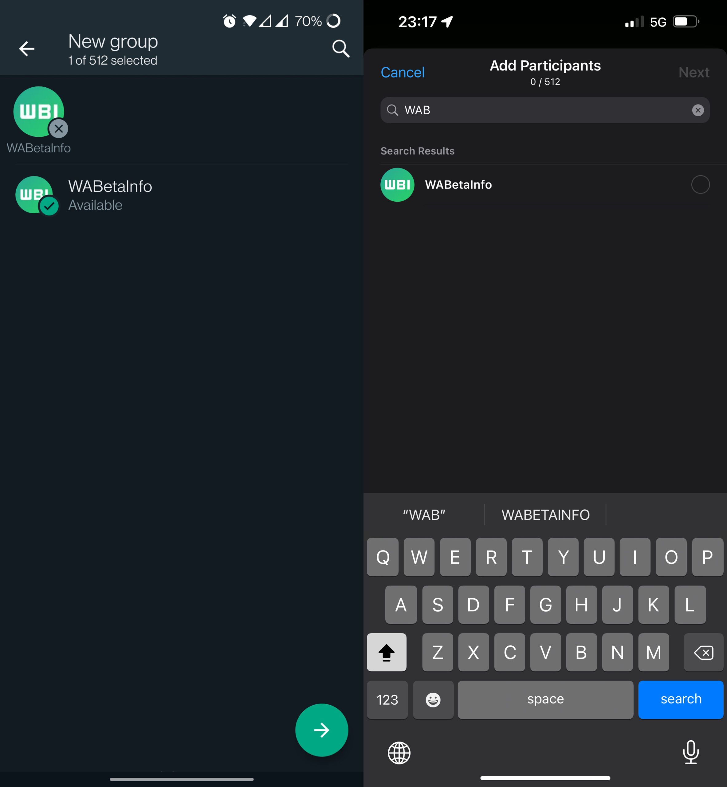Expand WABETAINFO autocomplete suggestion
Screen dimensions: 727x787
tap(545, 515)
